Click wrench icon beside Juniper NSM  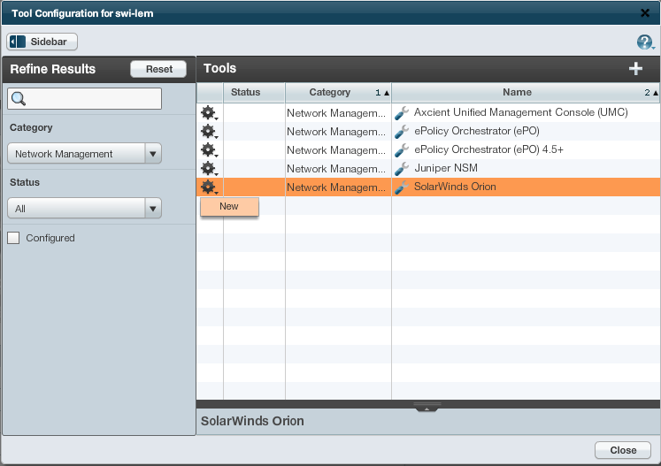tap(402, 169)
